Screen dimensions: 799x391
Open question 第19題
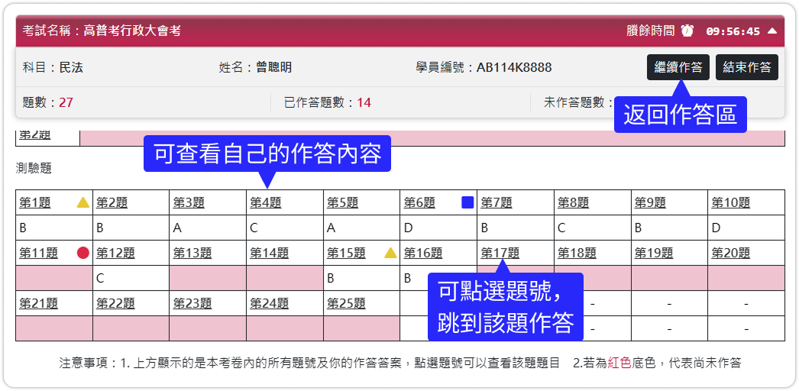(654, 253)
